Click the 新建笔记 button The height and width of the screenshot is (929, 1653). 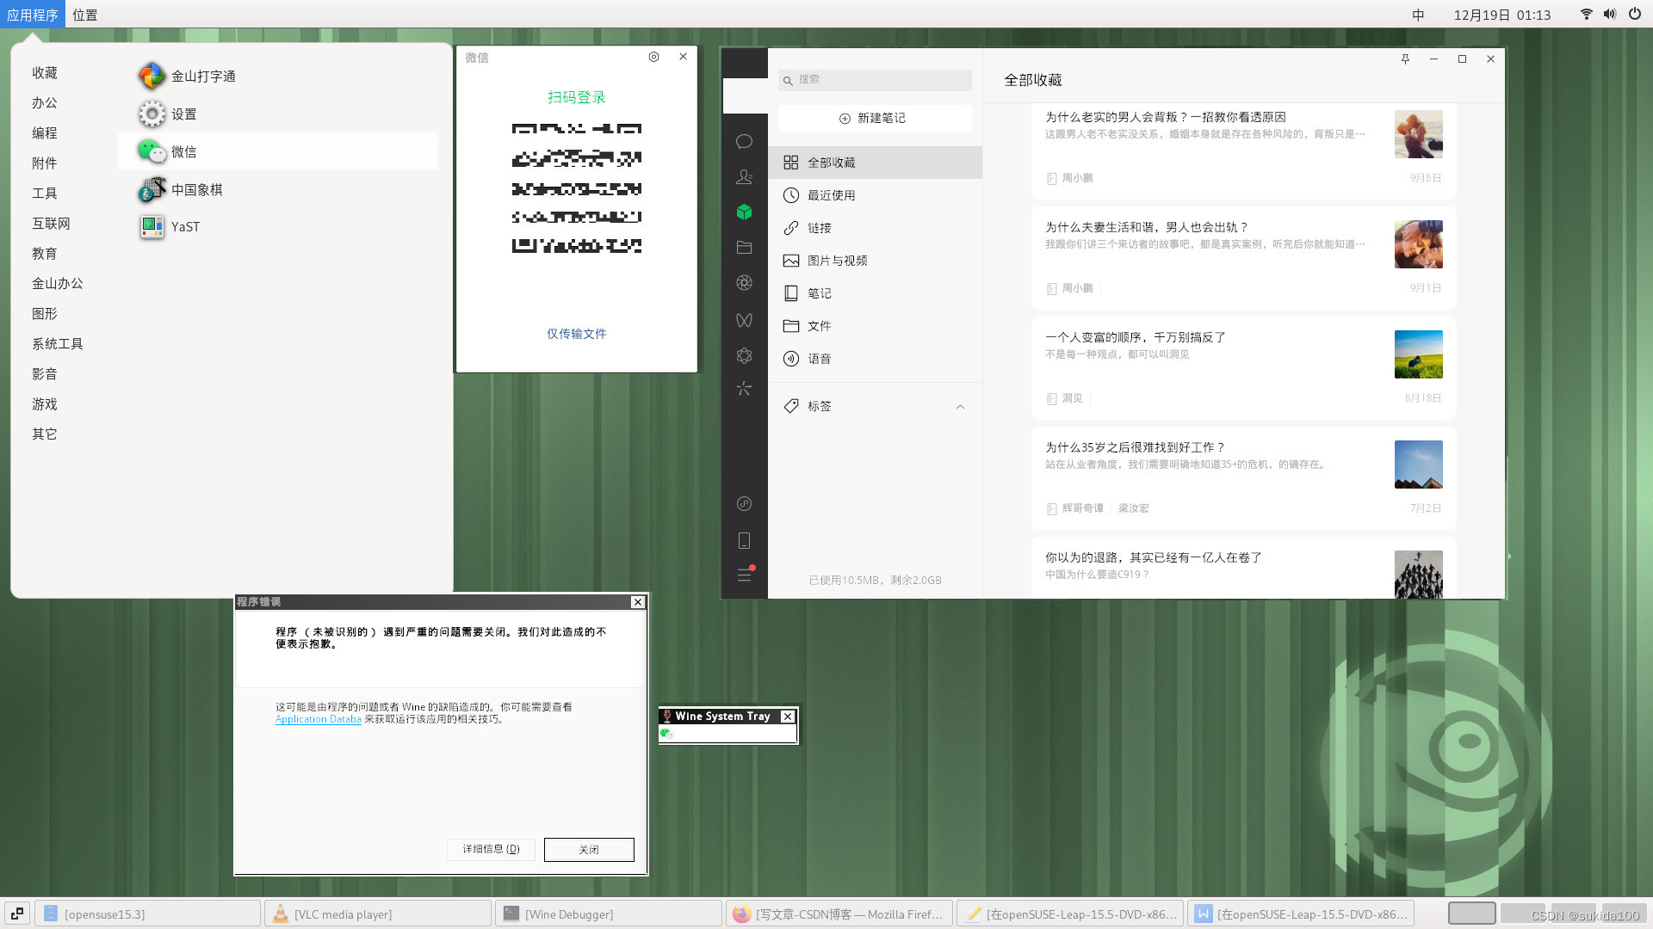875,118
